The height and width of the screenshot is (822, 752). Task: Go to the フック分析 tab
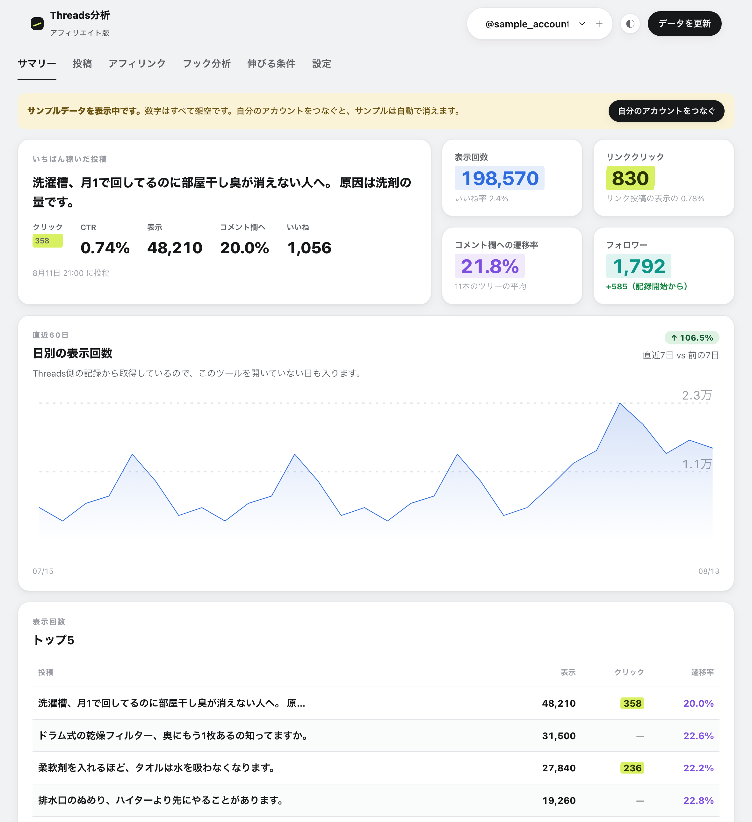coord(206,64)
